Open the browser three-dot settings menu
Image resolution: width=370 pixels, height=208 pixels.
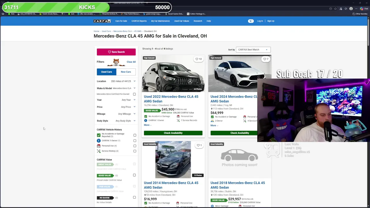(356, 9)
